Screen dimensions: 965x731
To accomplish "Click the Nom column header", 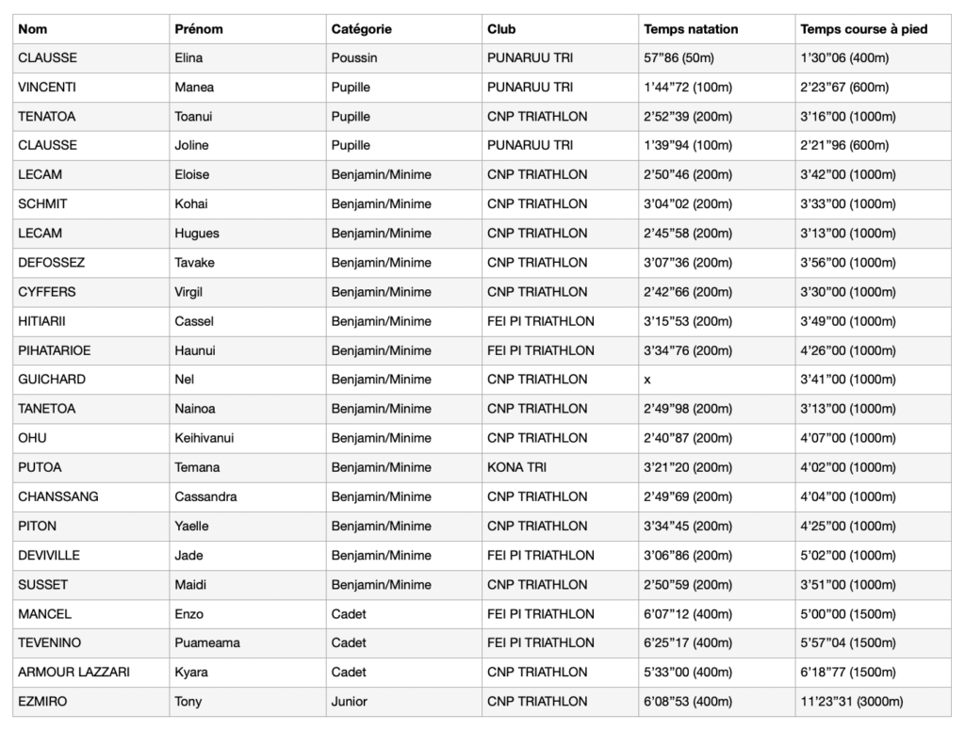I will pyautogui.click(x=91, y=29).
